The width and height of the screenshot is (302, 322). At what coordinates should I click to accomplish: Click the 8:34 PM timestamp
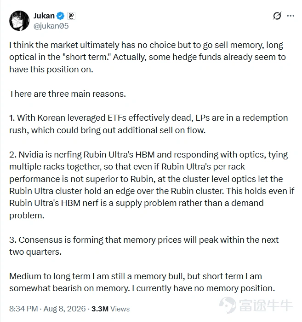pos(23,309)
